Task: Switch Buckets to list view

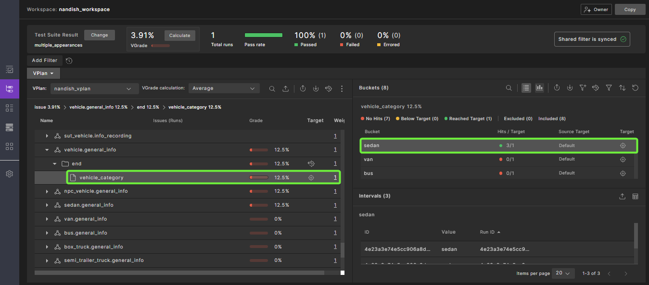Action: 526,88
